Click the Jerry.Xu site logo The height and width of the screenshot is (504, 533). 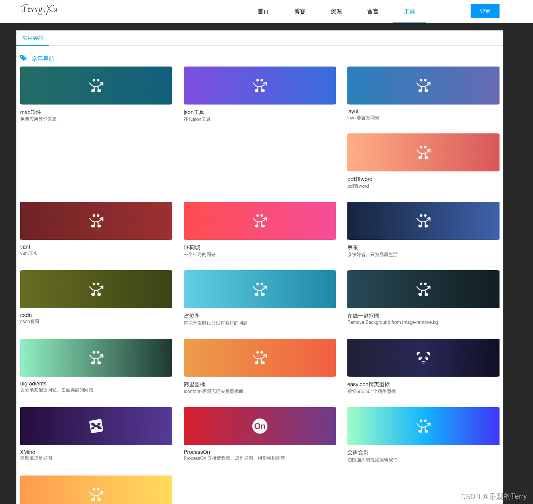(x=39, y=9)
